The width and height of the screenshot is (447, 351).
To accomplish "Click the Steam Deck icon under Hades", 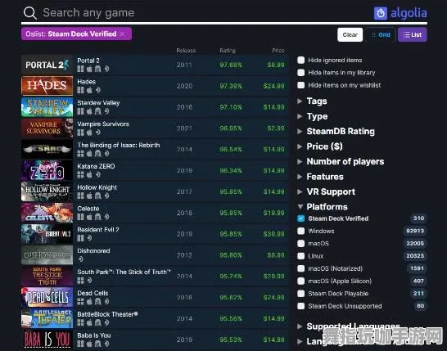I will 98,90.
